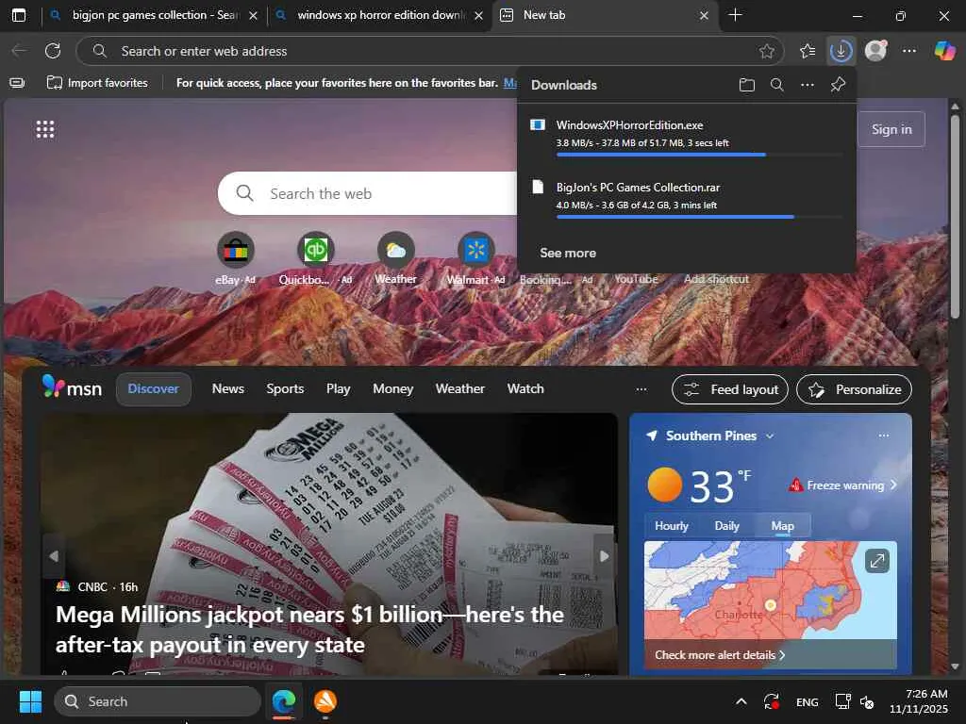The image size is (966, 724).
Task: Pin the Downloads panel
Action: tap(838, 85)
